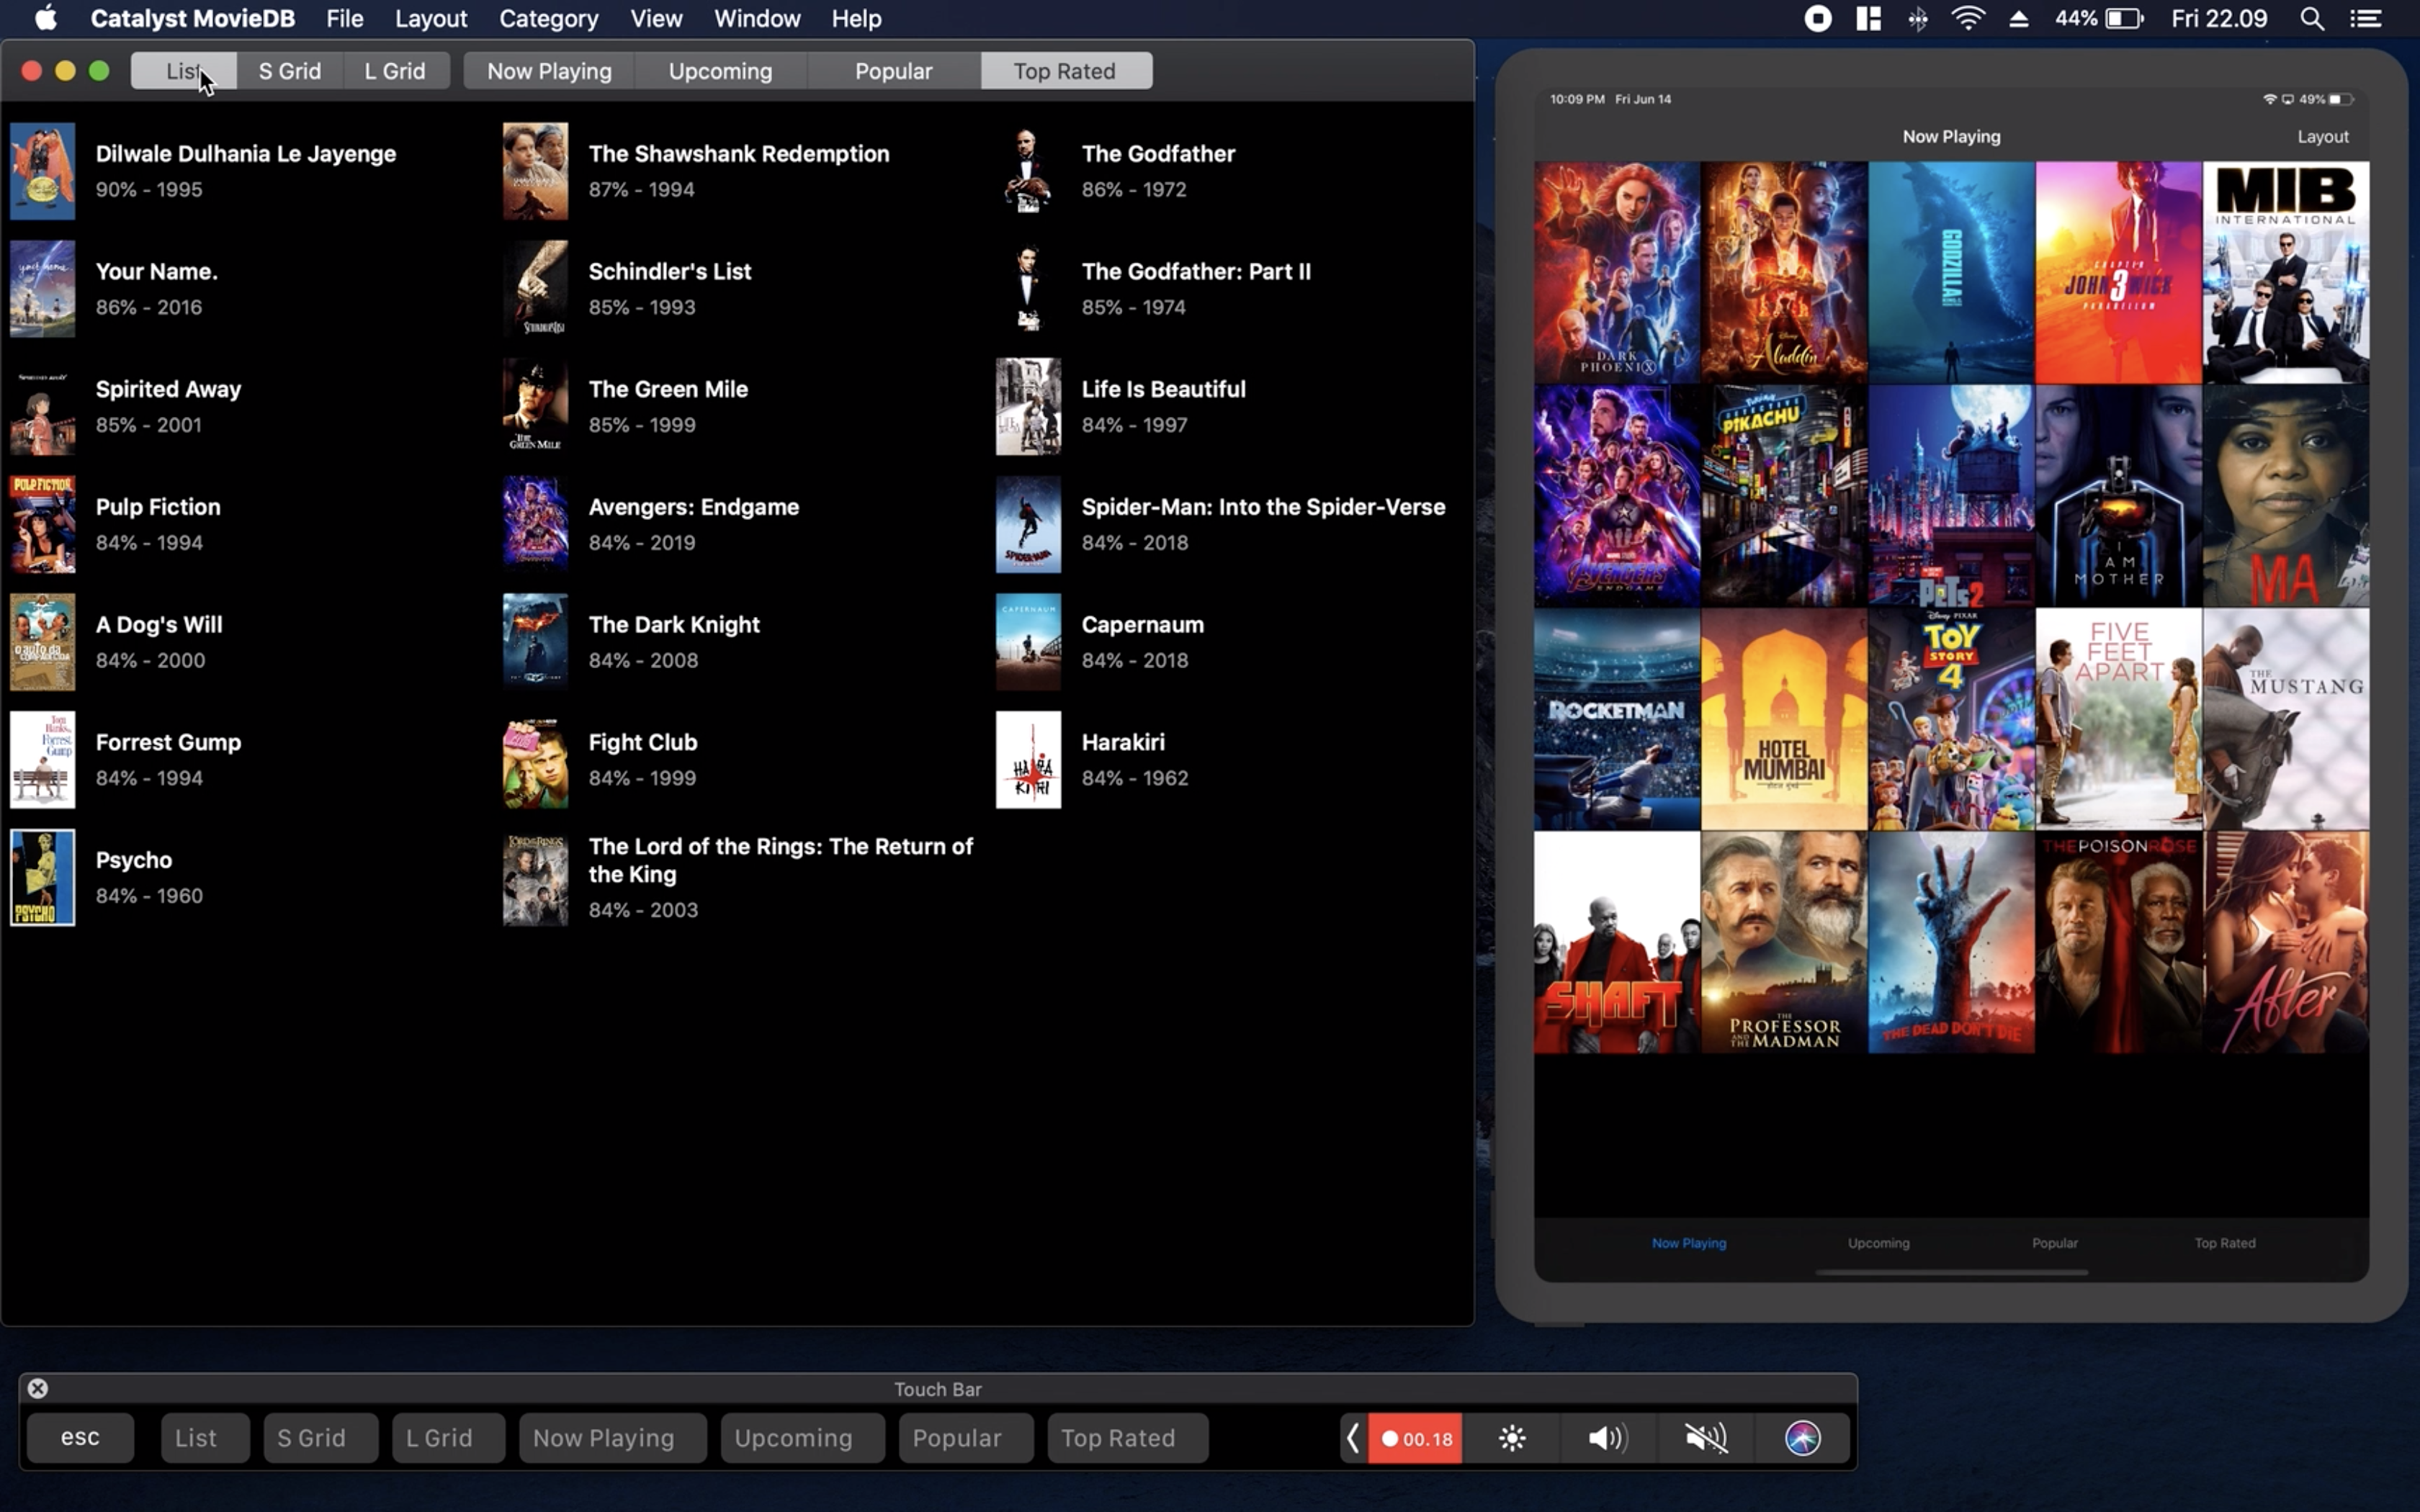Click the volume speaker icon in Touch Bar
This screenshot has height=1512, width=2420.
coord(1607,1438)
